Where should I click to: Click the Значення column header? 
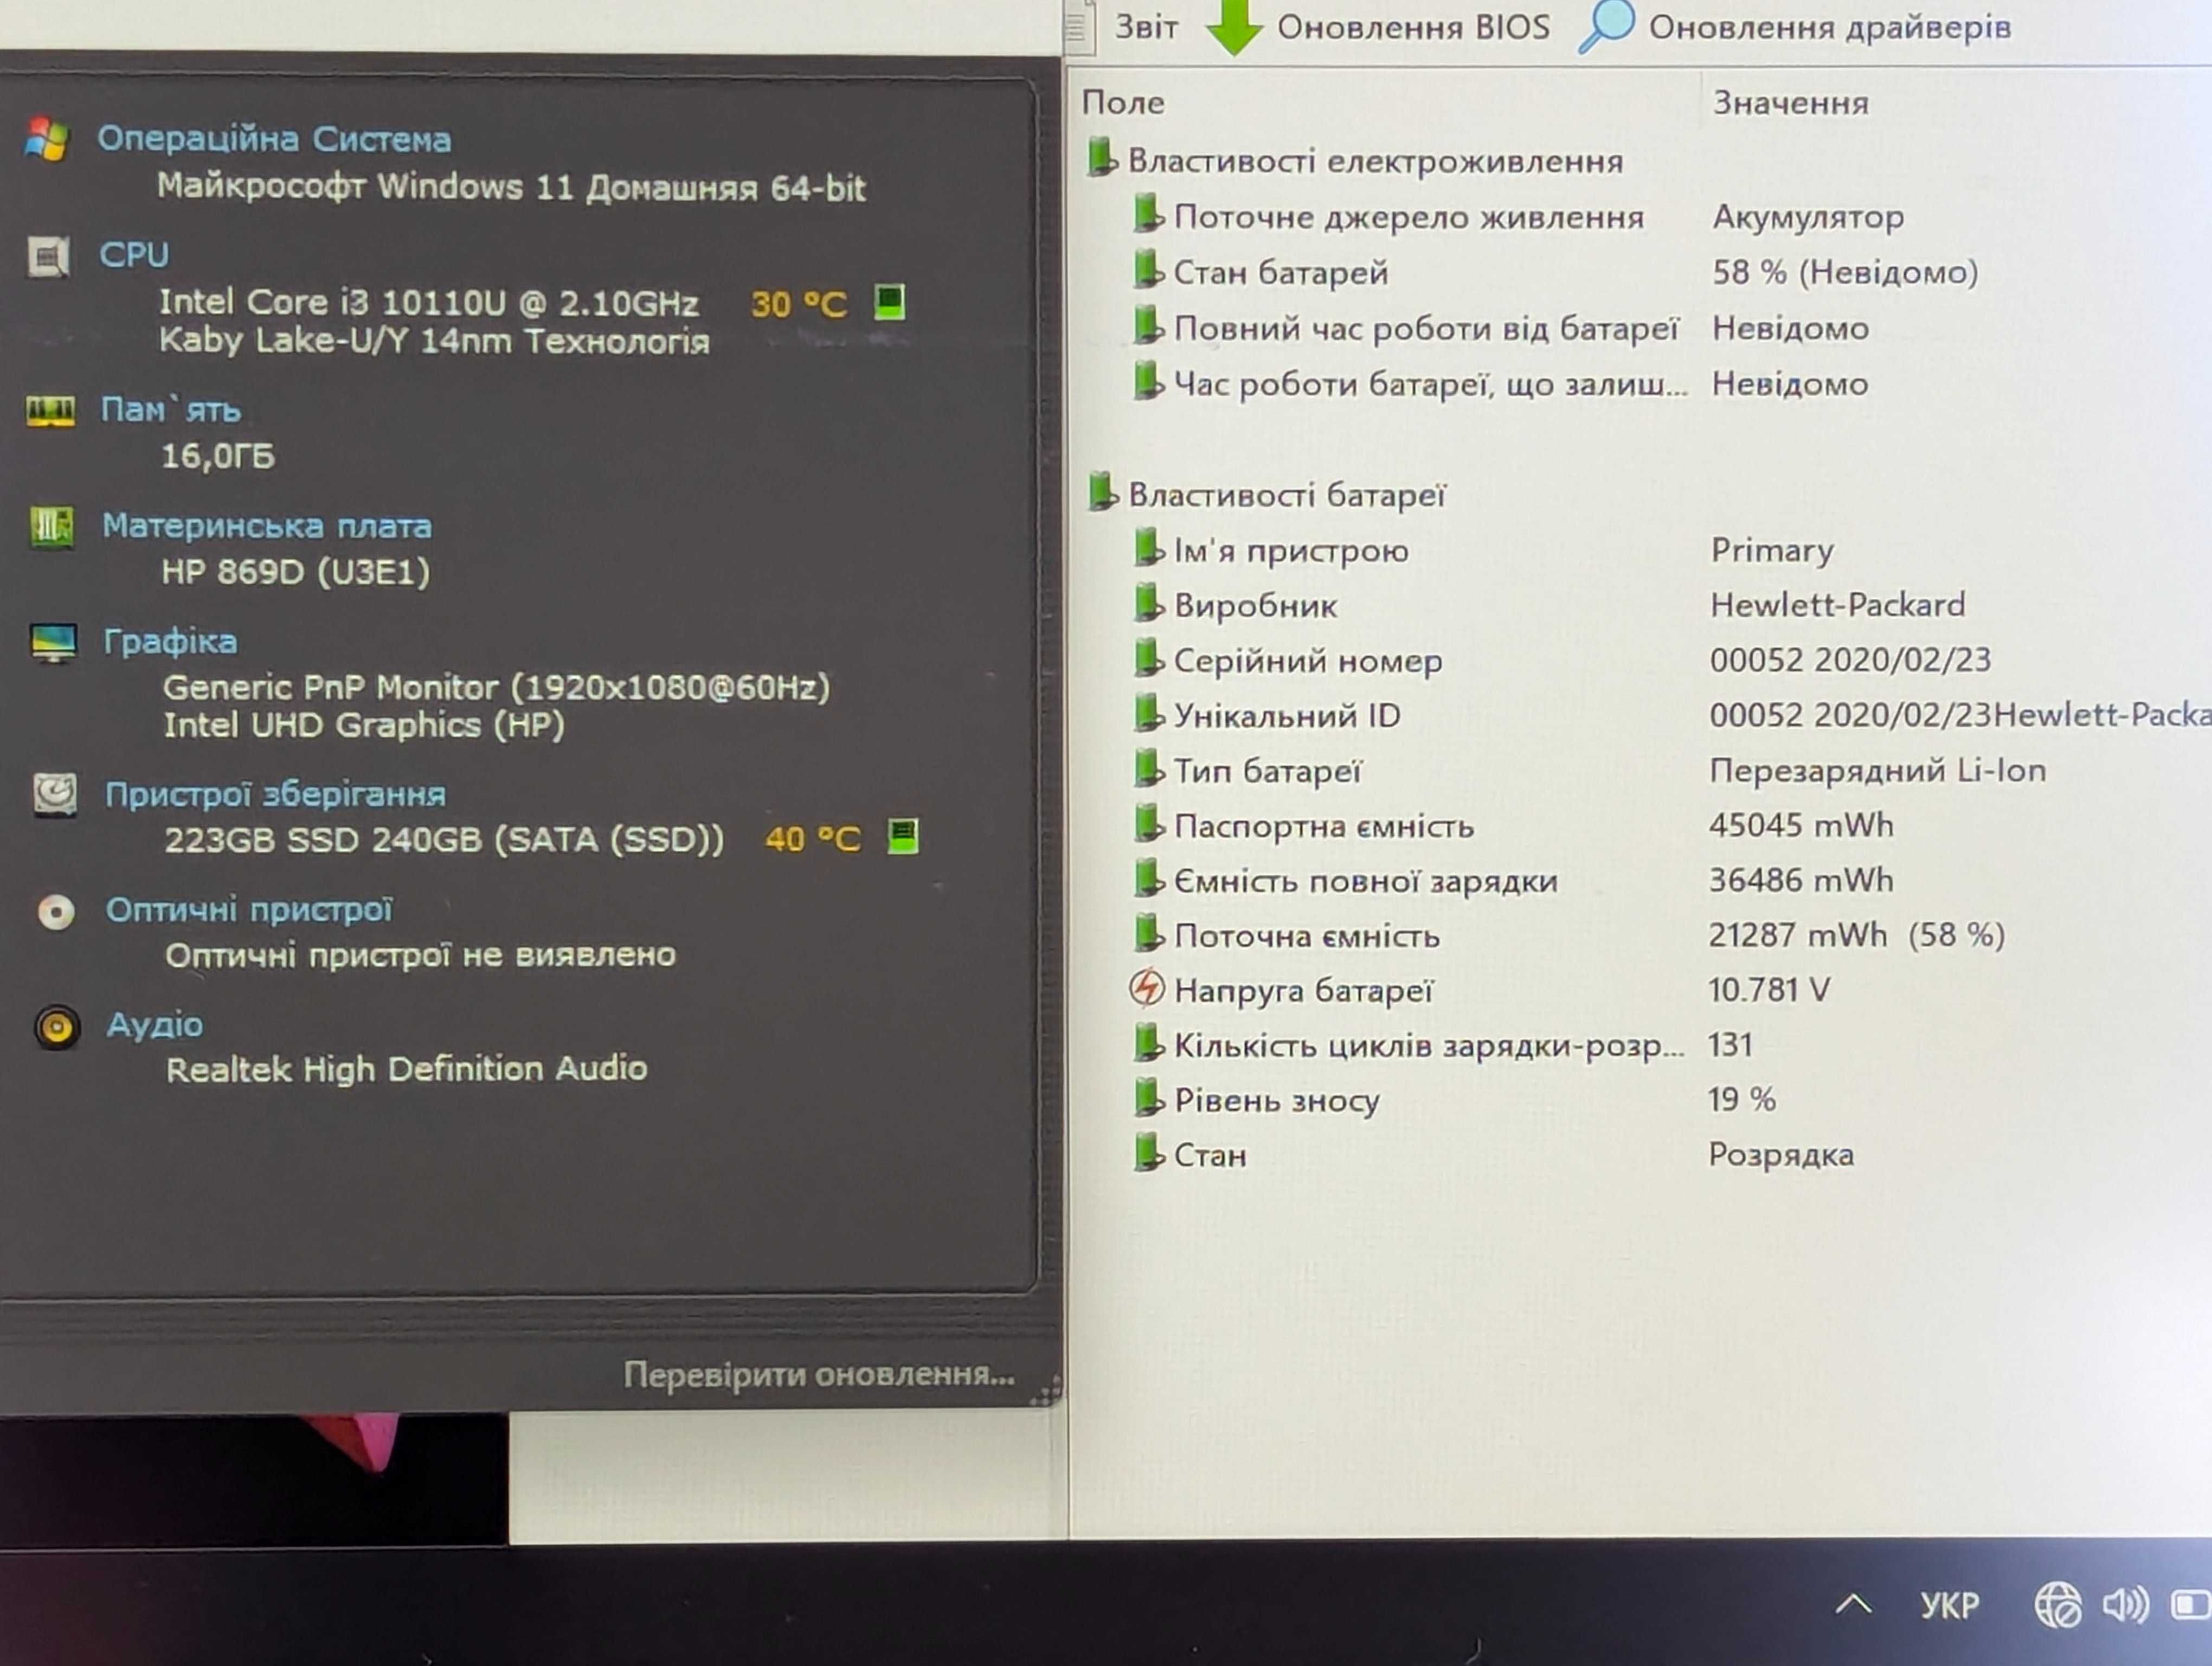(x=1790, y=102)
